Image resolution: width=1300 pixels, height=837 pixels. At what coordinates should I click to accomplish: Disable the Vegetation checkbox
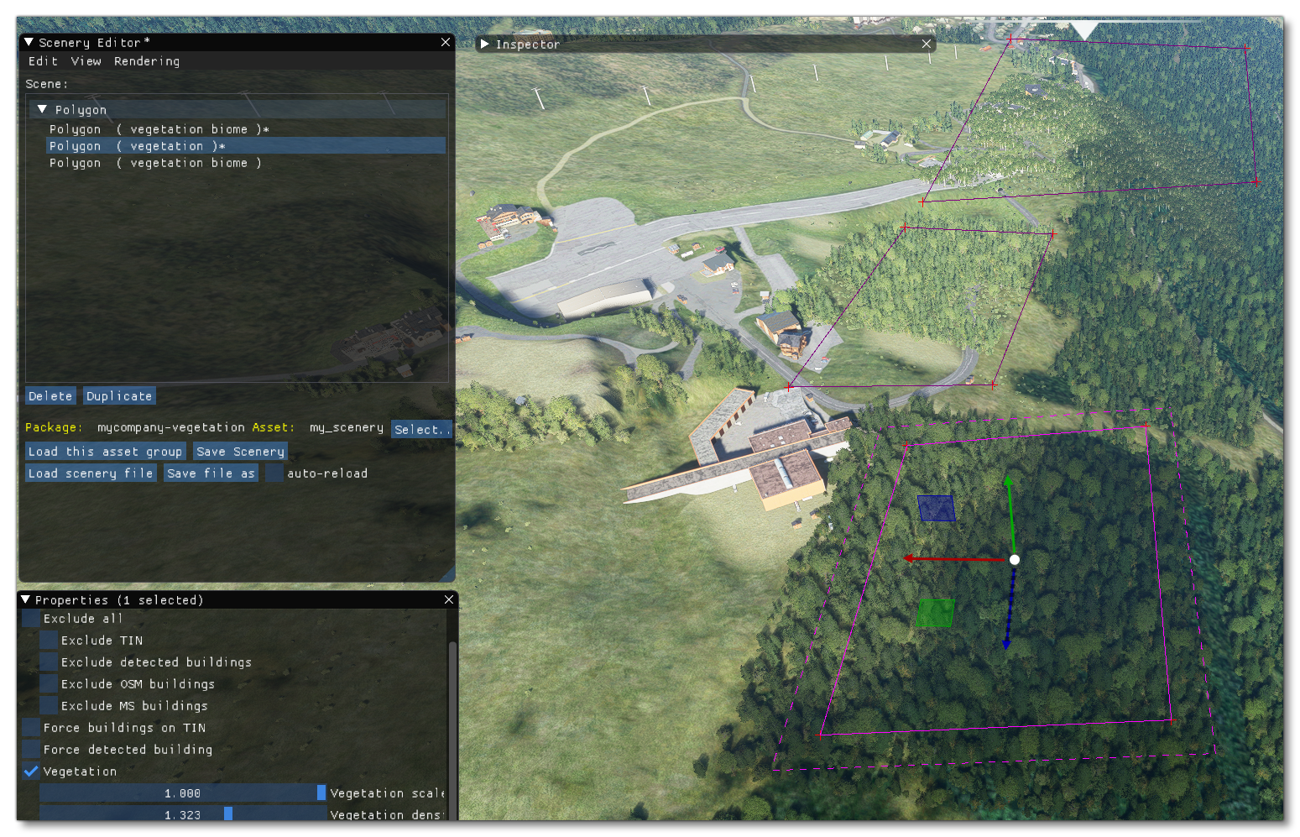pyautogui.click(x=31, y=771)
